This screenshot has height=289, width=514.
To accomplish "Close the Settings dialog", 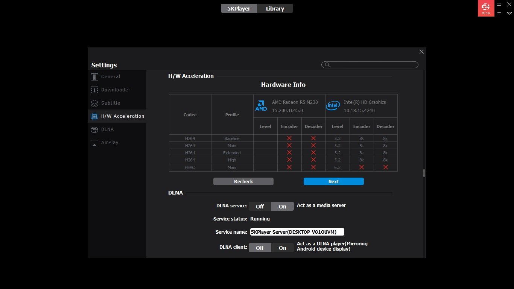I will click(421, 52).
